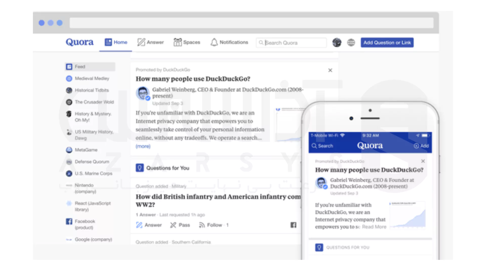Click the Military topic label

click(179, 186)
